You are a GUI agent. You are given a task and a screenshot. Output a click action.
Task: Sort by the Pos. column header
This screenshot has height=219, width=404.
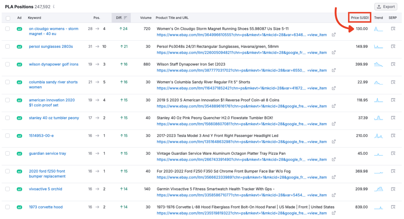coord(97,18)
